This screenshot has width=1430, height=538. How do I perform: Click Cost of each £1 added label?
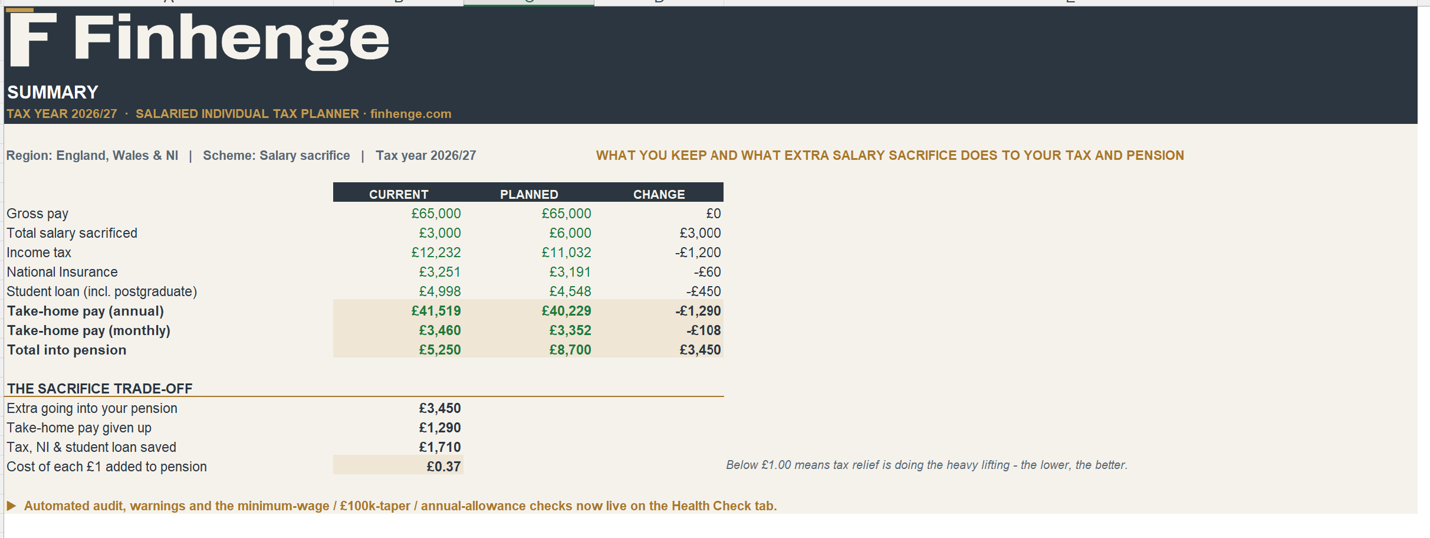(107, 467)
